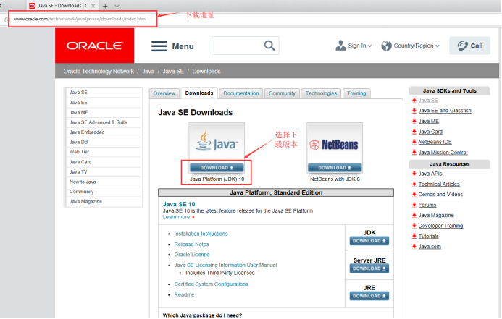Click the Java SE 10 heading link

179,204
